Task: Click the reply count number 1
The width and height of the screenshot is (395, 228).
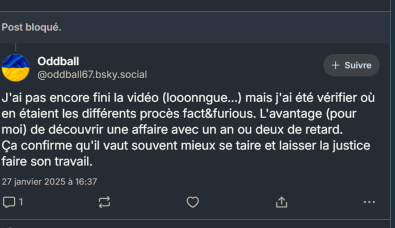Action: (21, 202)
